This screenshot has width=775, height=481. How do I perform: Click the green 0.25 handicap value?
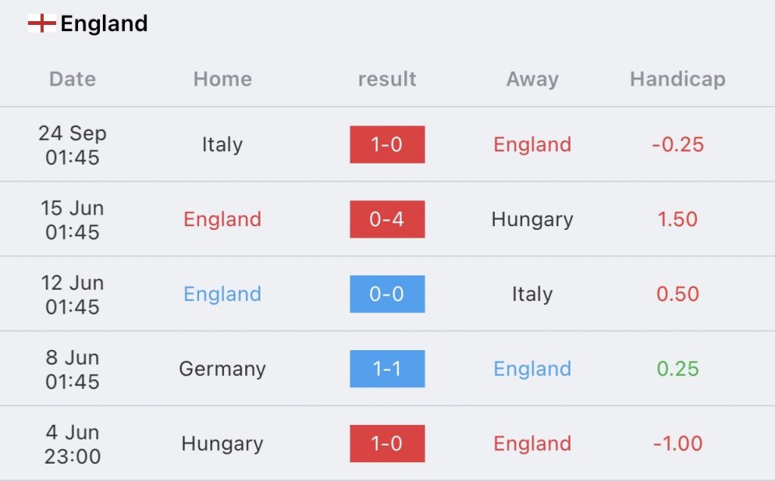pyautogui.click(x=677, y=369)
